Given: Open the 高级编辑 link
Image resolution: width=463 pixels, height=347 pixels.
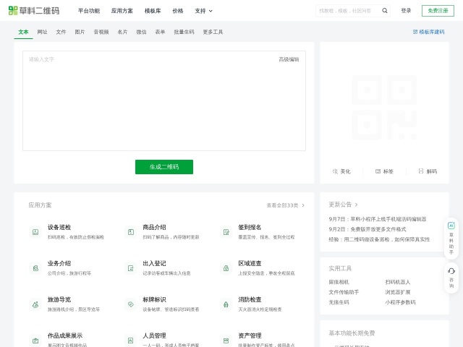Looking at the screenshot, I should point(289,59).
